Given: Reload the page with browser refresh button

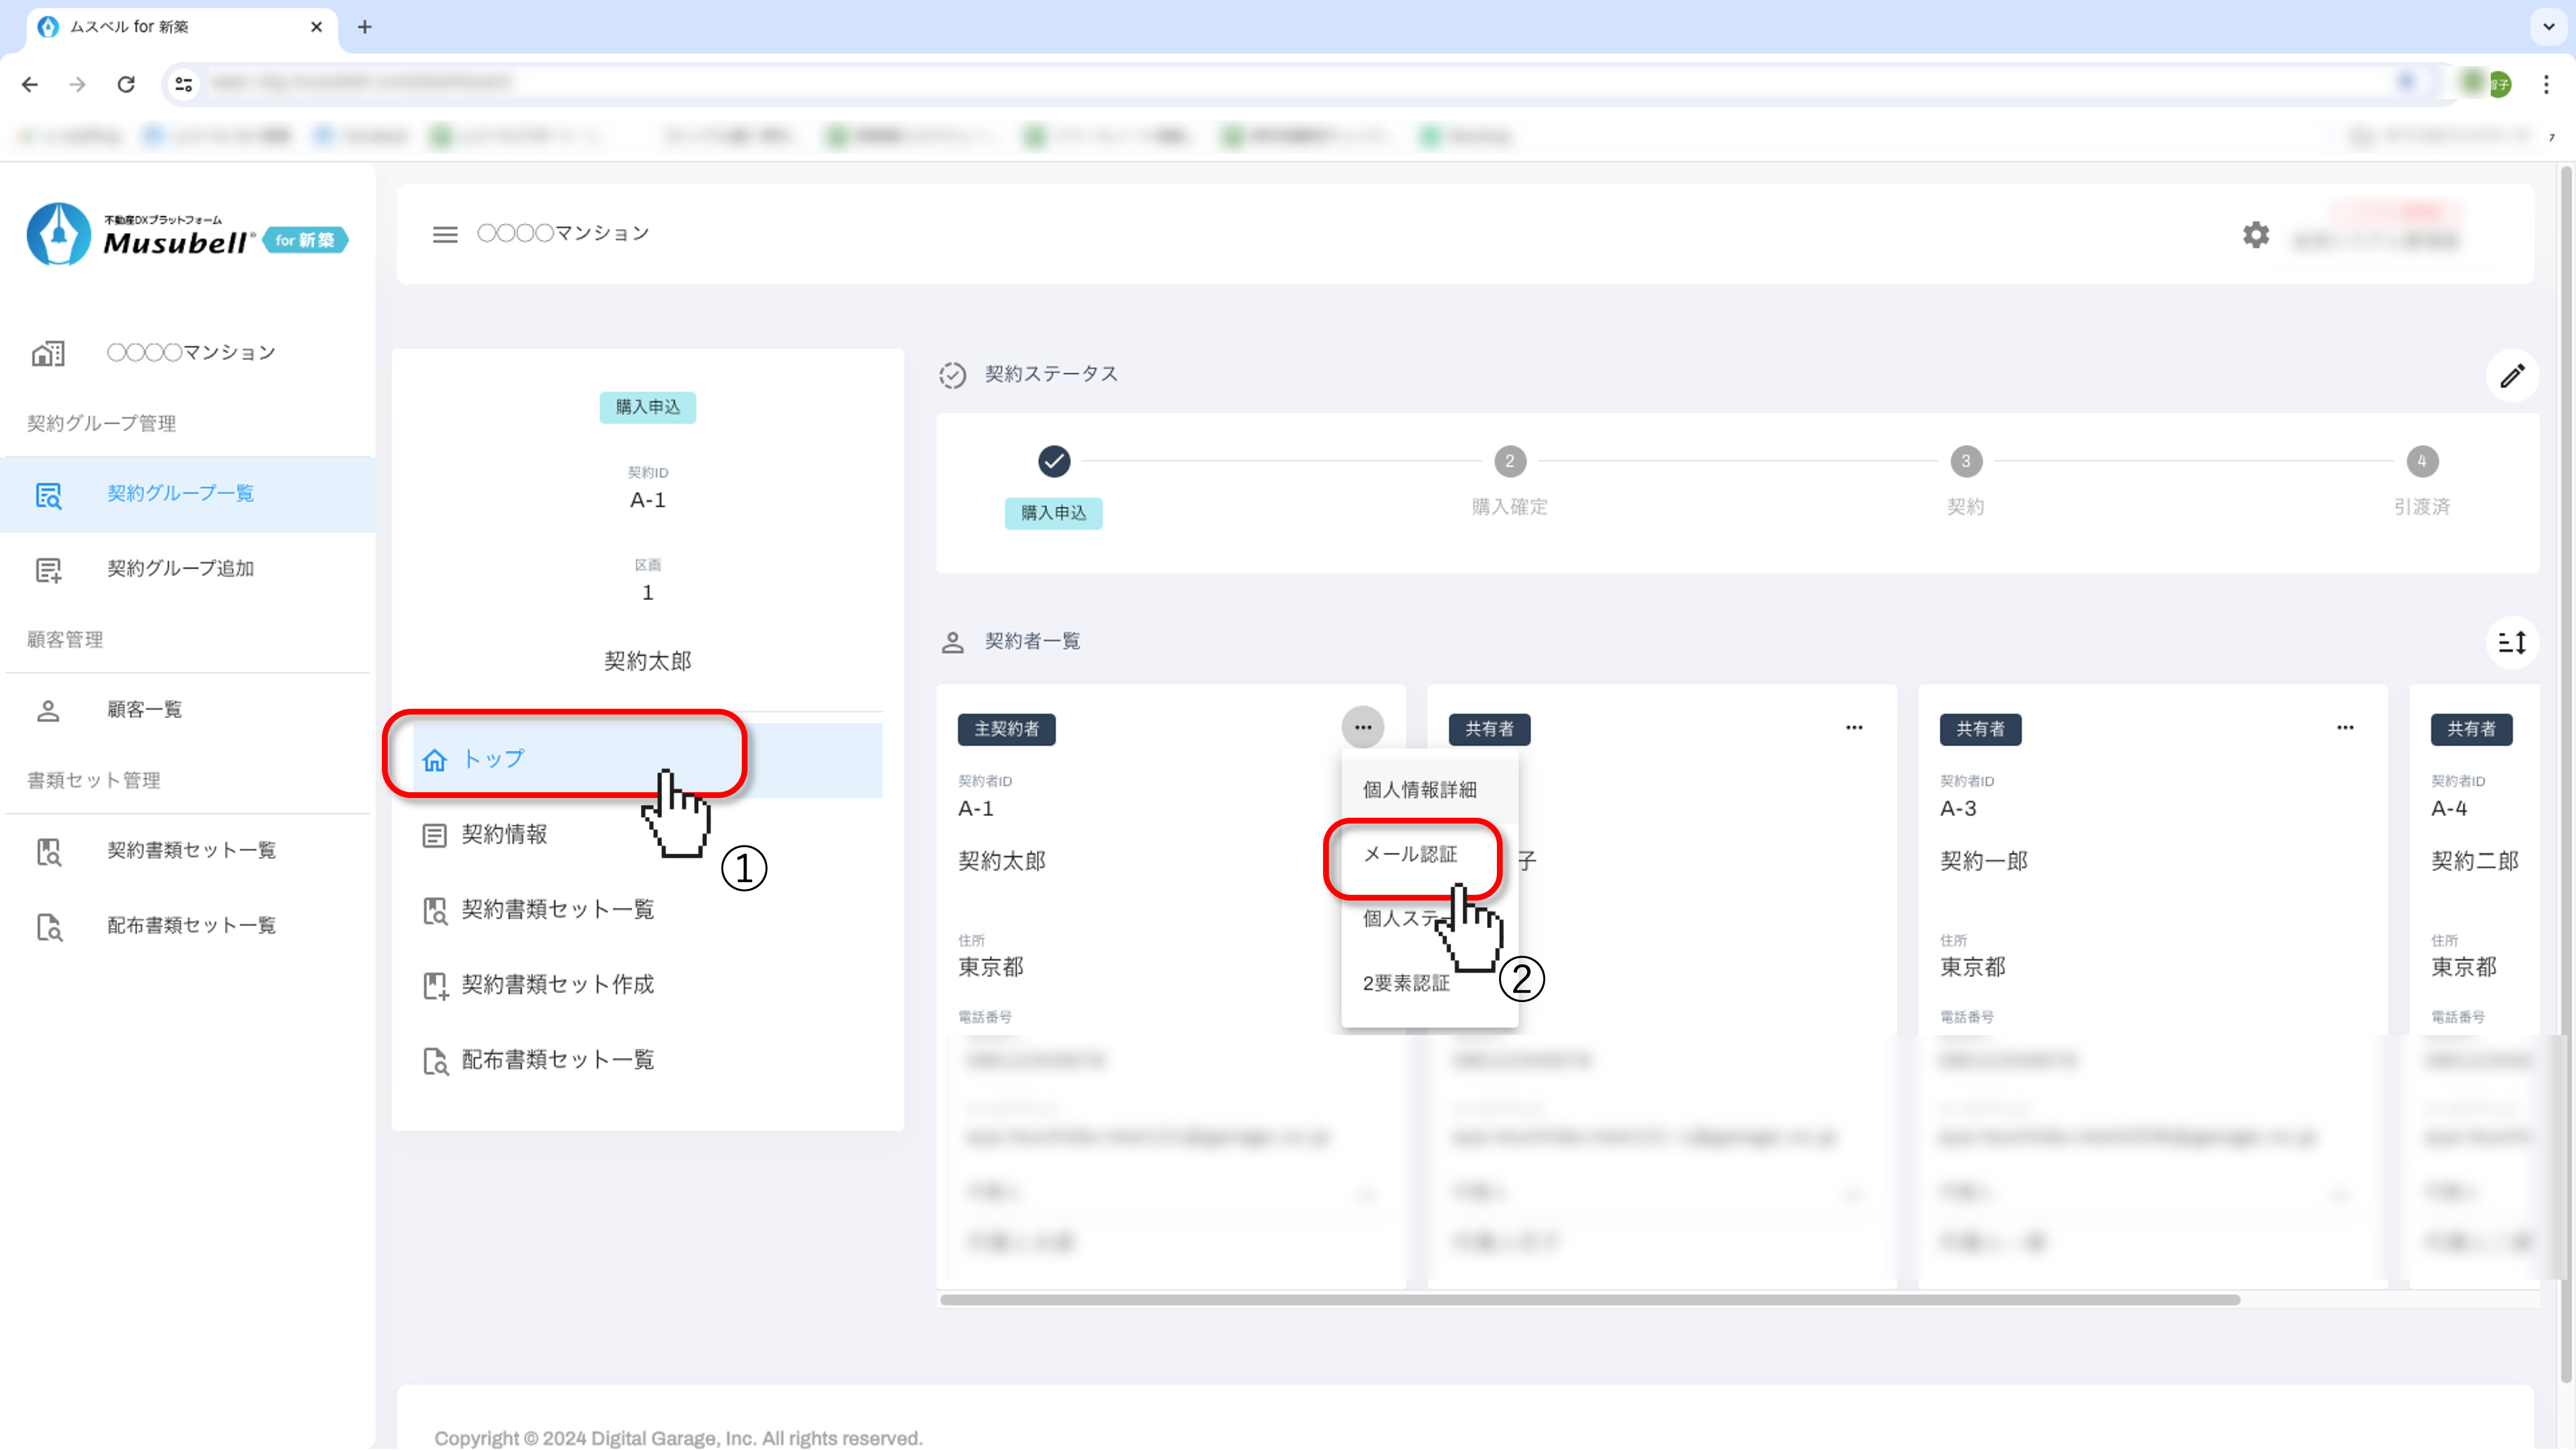Looking at the screenshot, I should [x=126, y=84].
